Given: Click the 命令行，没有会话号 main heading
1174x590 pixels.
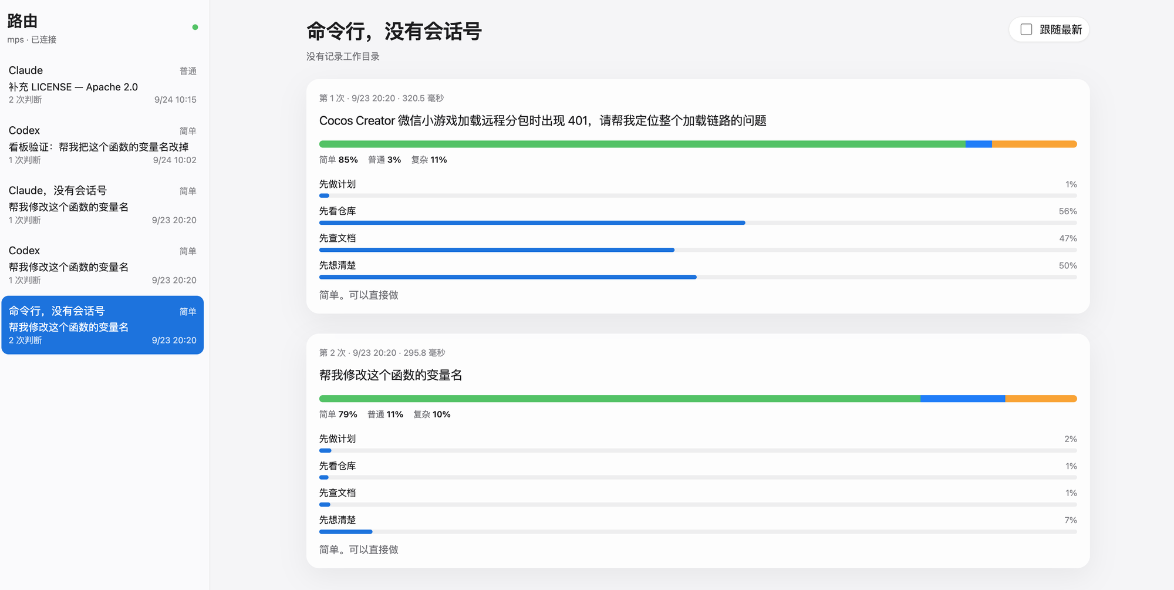Looking at the screenshot, I should point(394,31).
